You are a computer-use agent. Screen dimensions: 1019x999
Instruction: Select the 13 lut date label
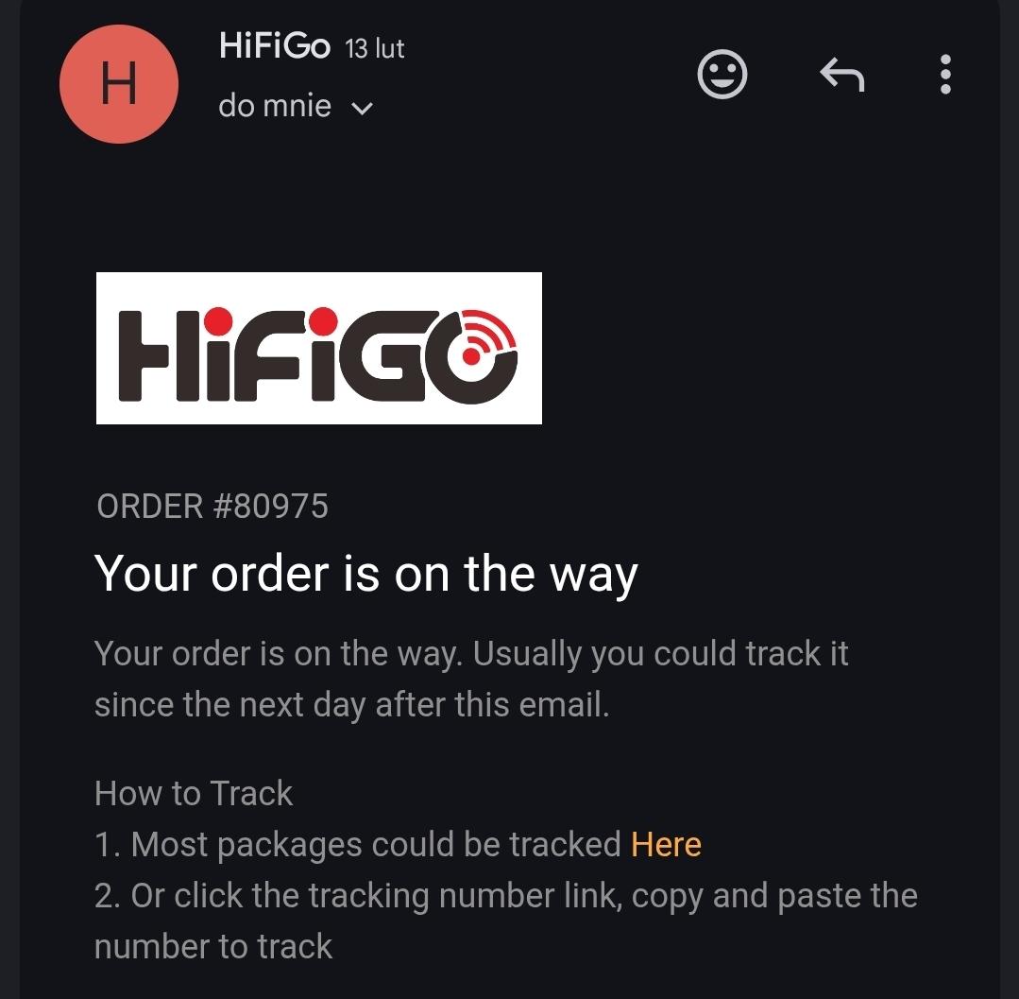tap(374, 49)
